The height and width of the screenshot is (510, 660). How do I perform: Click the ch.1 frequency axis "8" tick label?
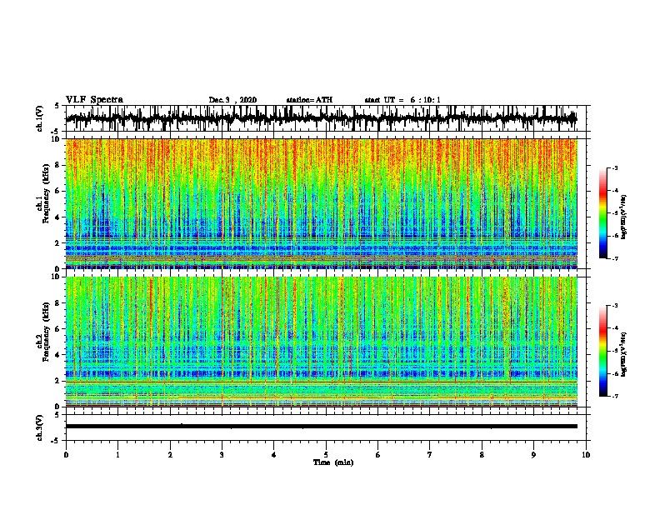(57, 165)
